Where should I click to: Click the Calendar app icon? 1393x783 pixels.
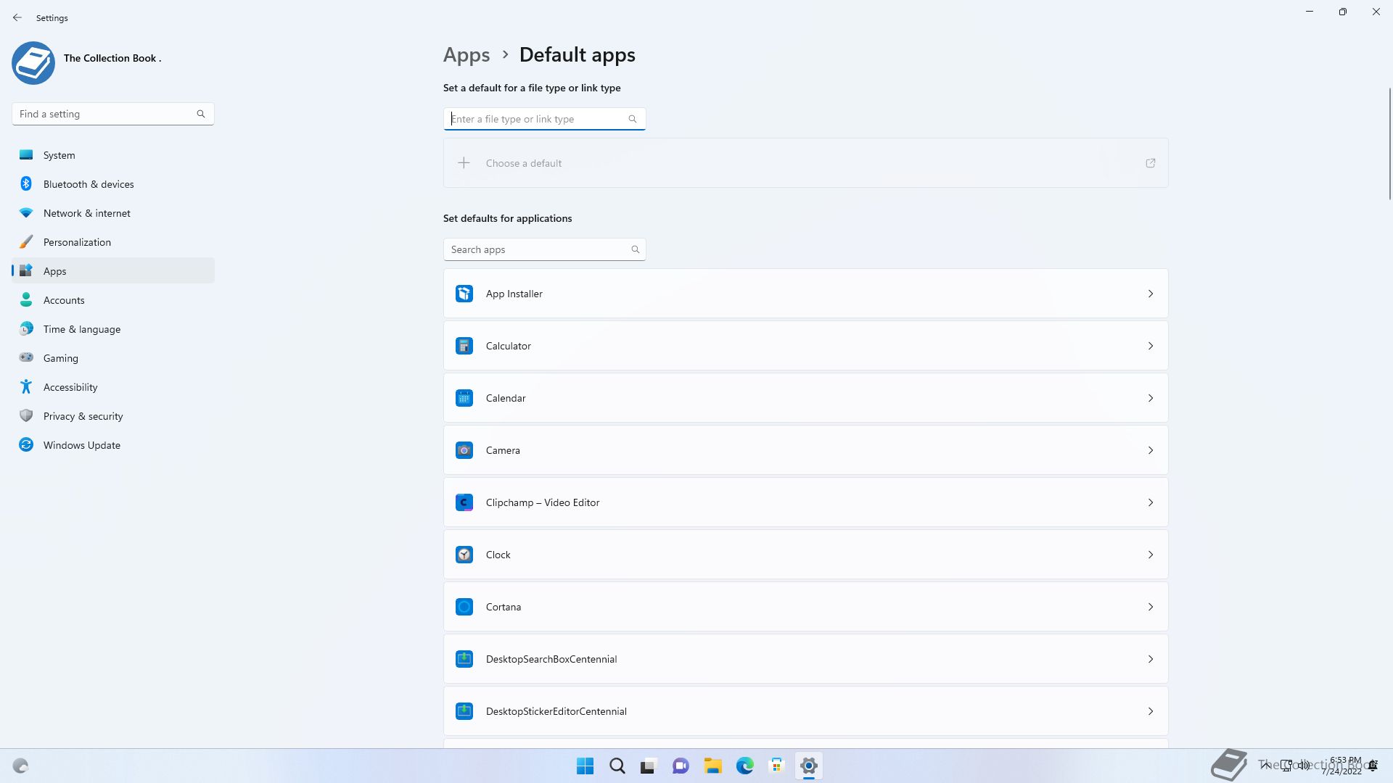(464, 398)
